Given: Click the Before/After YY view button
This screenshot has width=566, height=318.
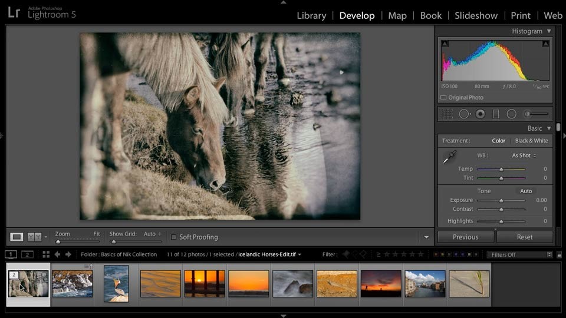Looking at the screenshot, I should click(x=34, y=237).
